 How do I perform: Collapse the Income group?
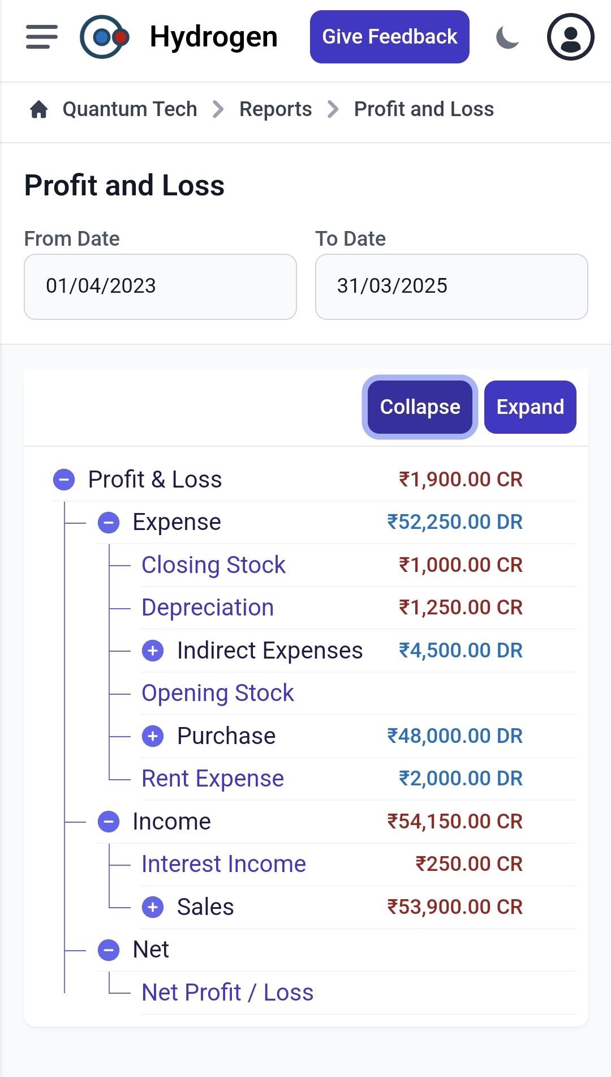pos(109,822)
